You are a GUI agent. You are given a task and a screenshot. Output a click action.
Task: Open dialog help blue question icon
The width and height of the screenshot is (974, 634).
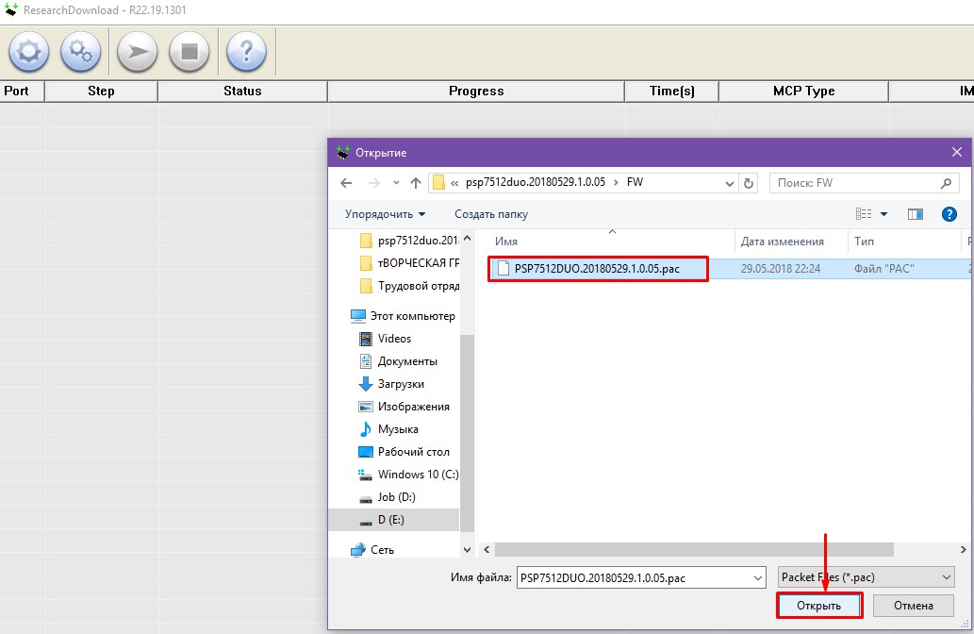(x=949, y=214)
